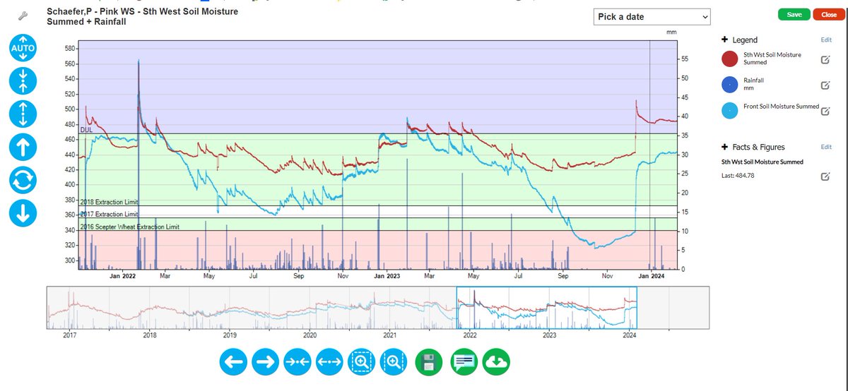This screenshot has height=391, width=848.
Task: Click the Sth Wst Soil Moisture Summed facts heading
Action: tap(762, 162)
